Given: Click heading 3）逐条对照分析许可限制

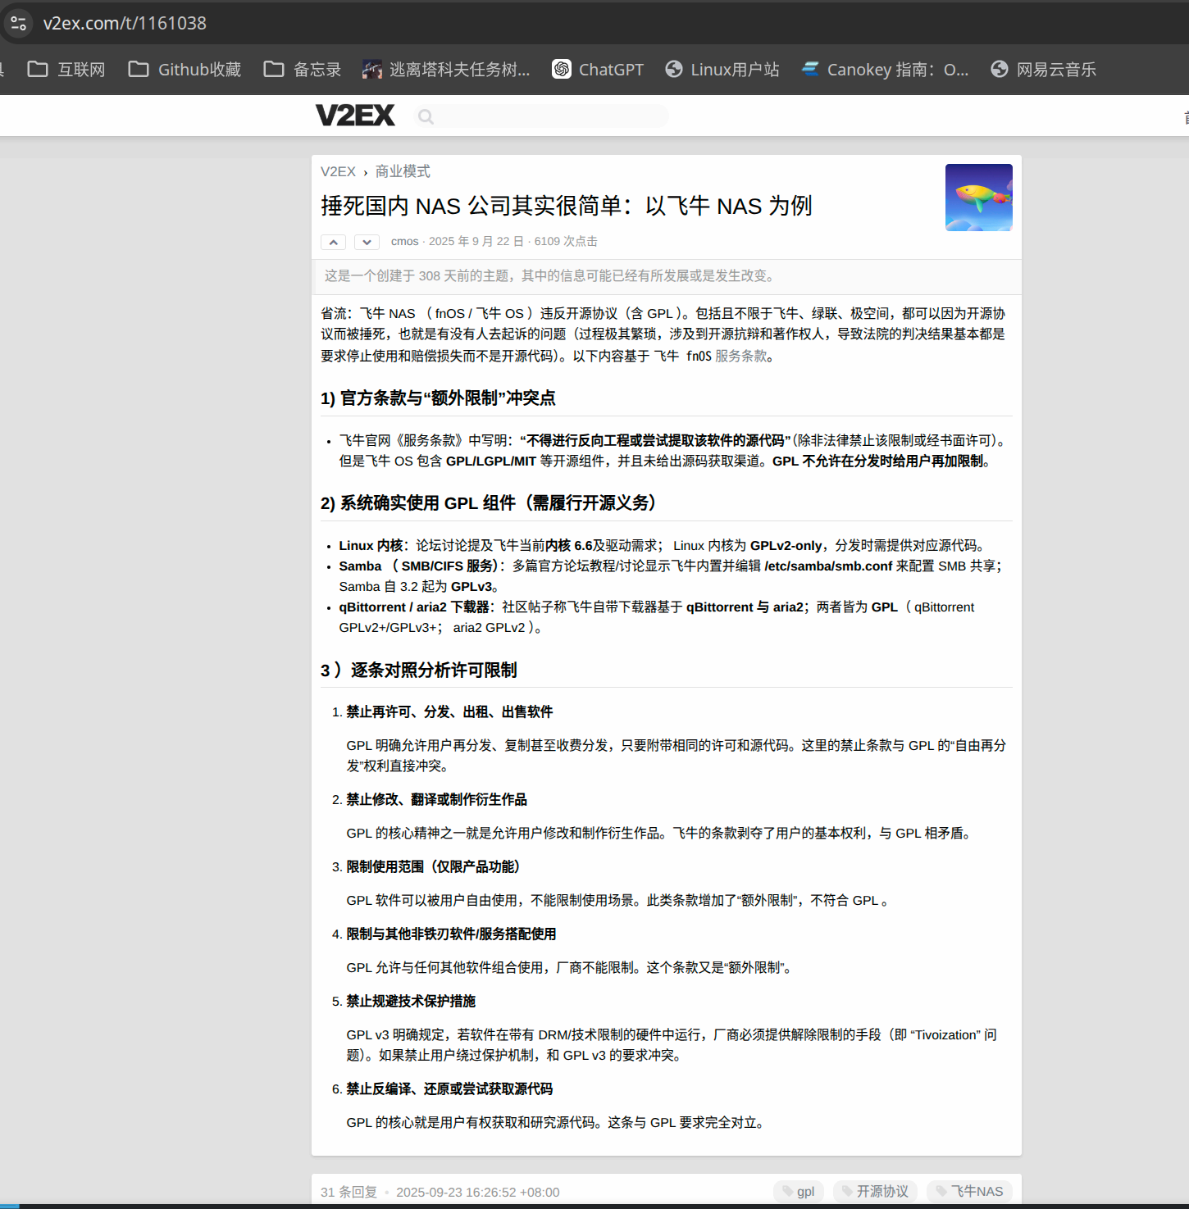Looking at the screenshot, I should pyautogui.click(x=418, y=670).
